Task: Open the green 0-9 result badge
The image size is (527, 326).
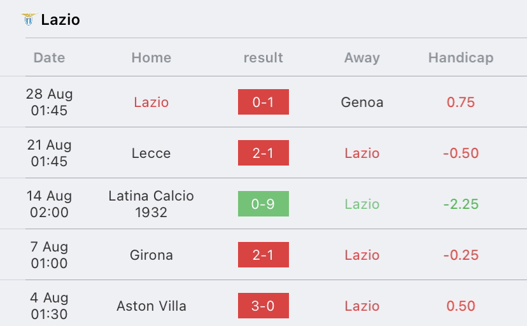Action: click(x=263, y=204)
